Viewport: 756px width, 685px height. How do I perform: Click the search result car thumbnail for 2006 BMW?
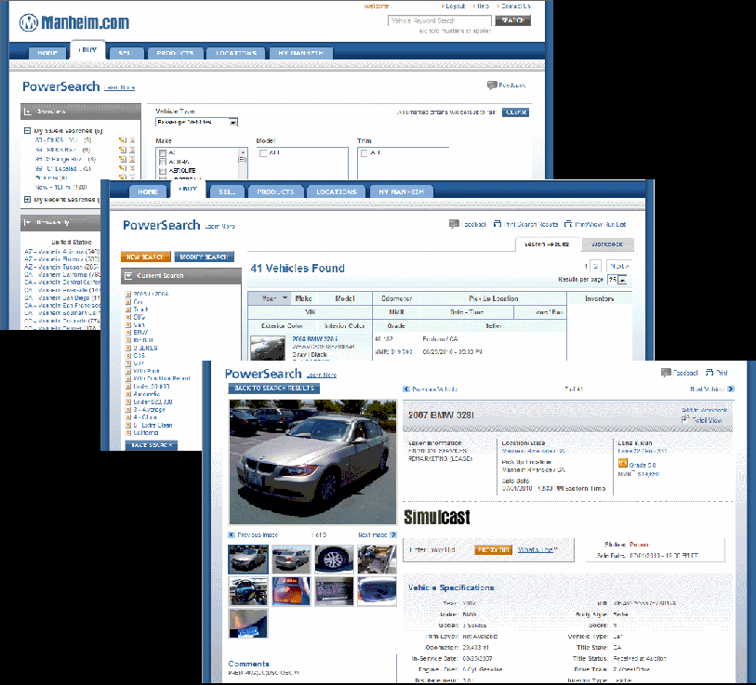click(x=268, y=348)
